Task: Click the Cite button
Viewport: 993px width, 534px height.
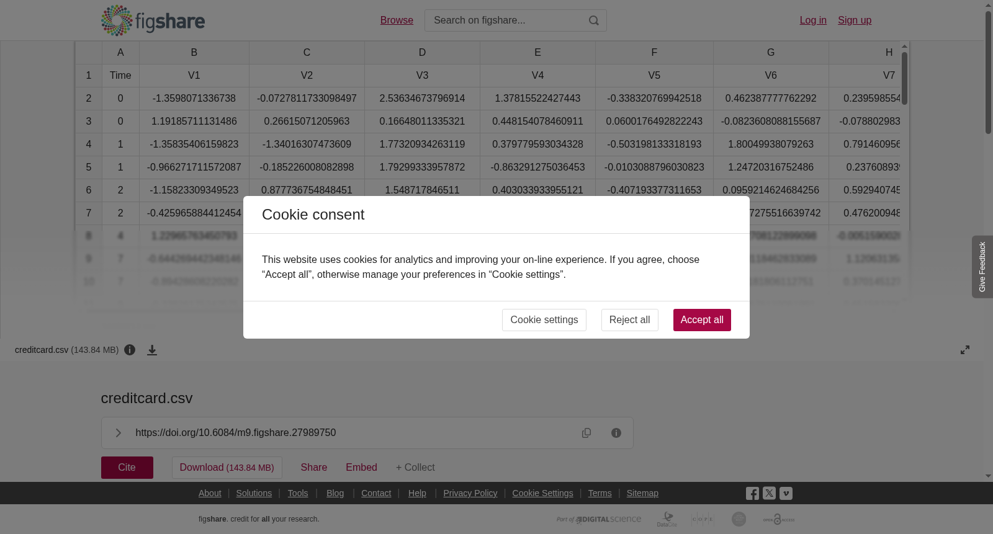Action: (x=127, y=468)
